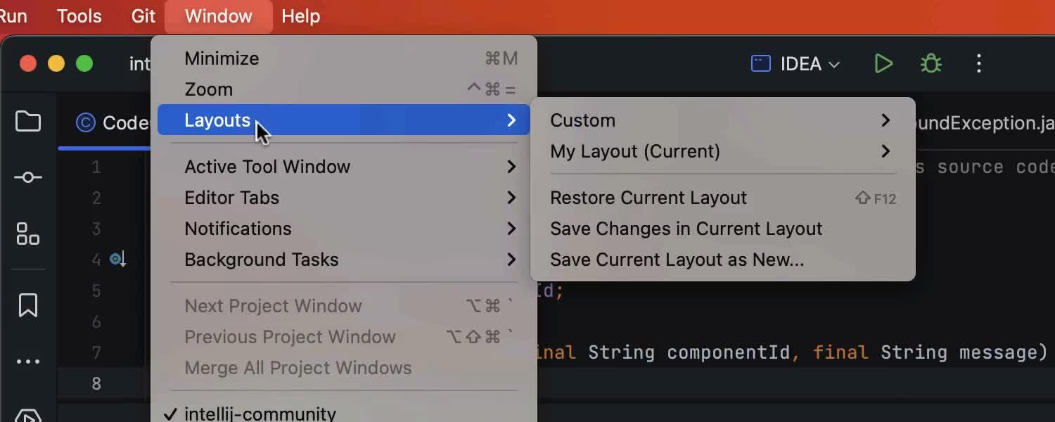Viewport: 1055px width, 422px height.
Task: Click Save Current Layout as New
Action: coord(677,260)
